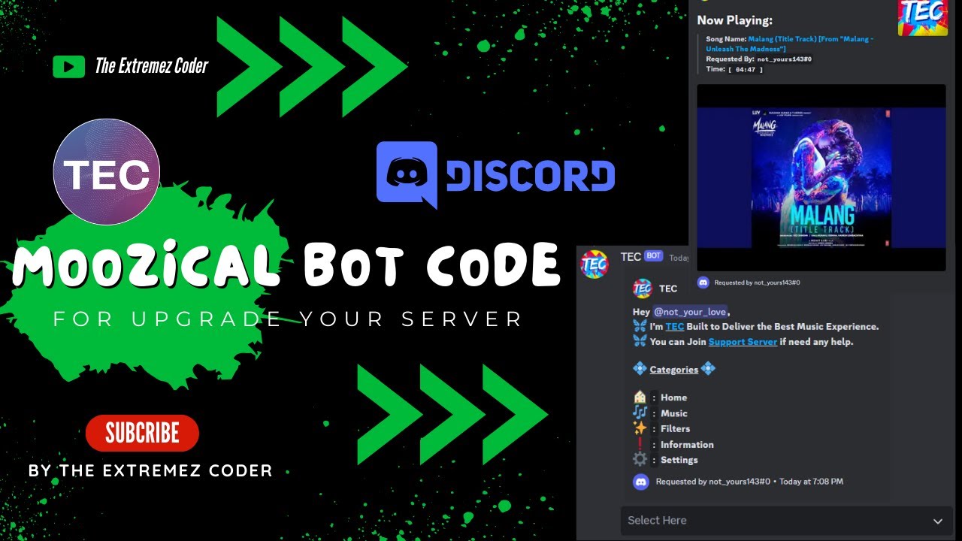This screenshot has width=962, height=541.
Task: Click the blue diamond emoji before Categories
Action: click(640, 369)
